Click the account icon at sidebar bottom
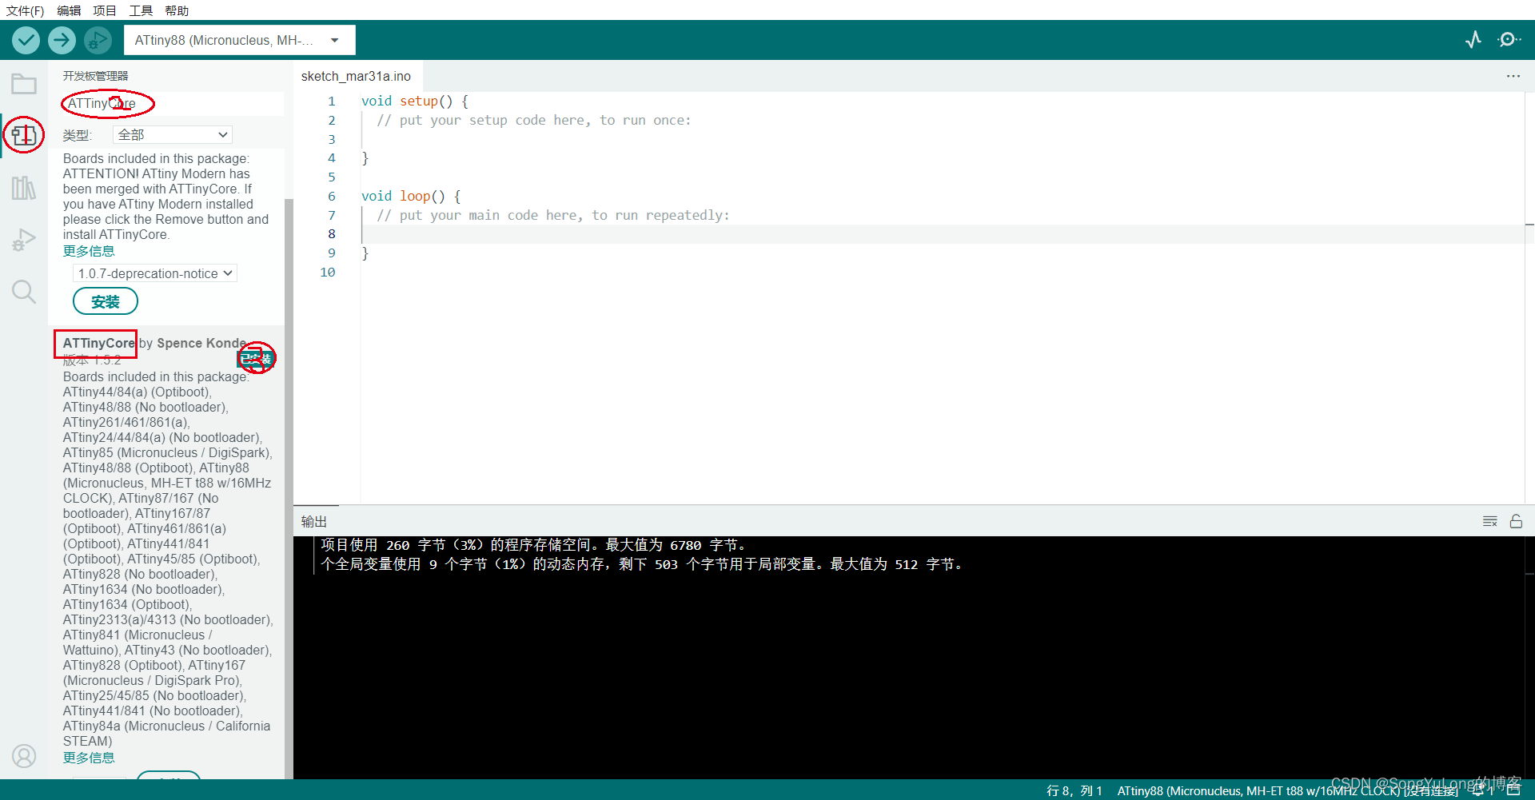Screen dimensions: 1535x800 pyautogui.click(x=23, y=756)
